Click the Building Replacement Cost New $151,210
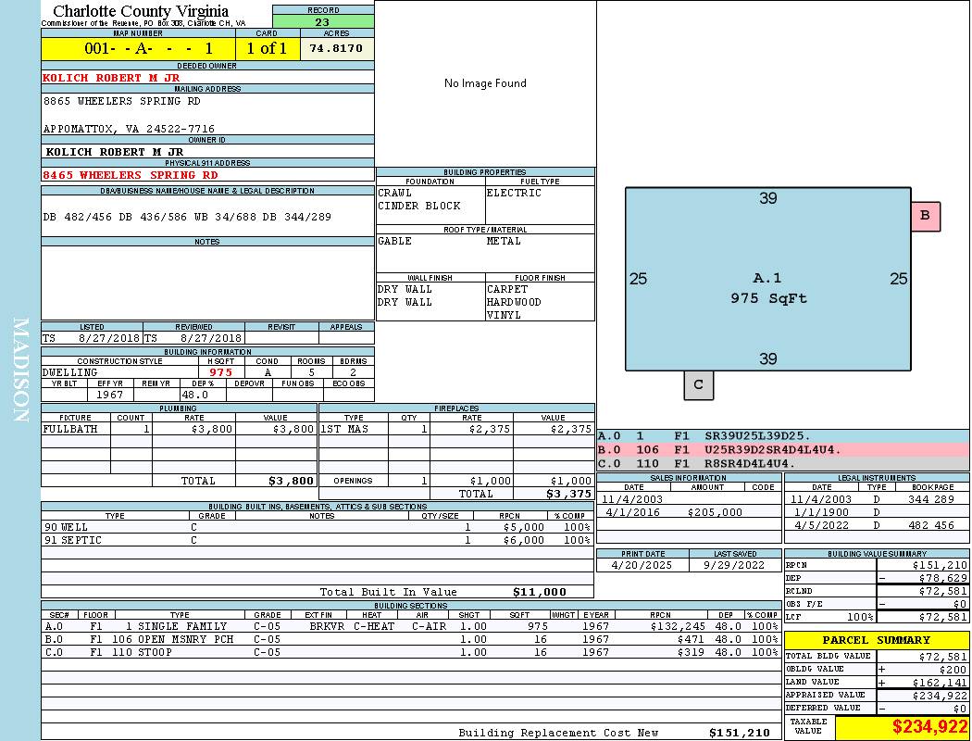Image resolution: width=972 pixels, height=741 pixels. coord(740,733)
